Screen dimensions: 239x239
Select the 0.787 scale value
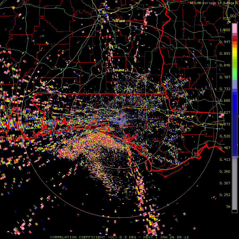point(225,77)
